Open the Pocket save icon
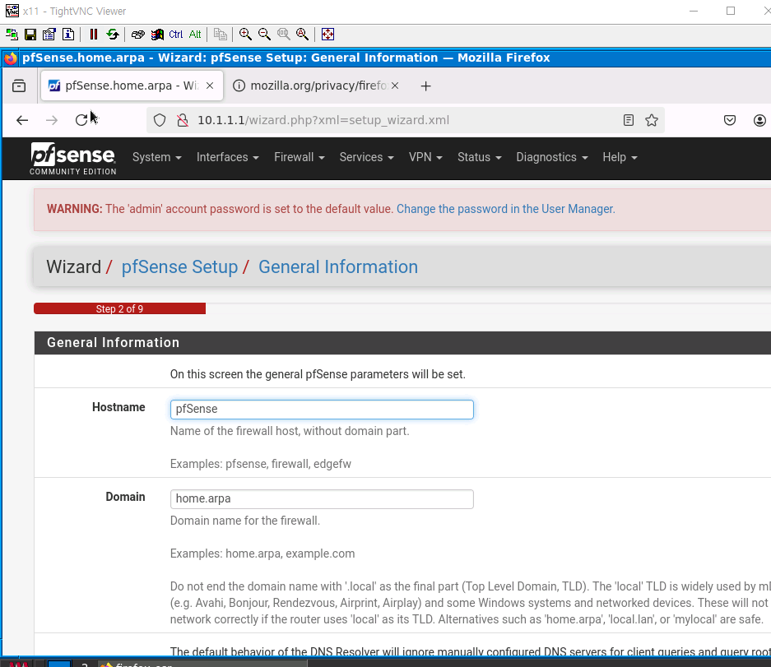This screenshot has width=771, height=667. coord(730,120)
